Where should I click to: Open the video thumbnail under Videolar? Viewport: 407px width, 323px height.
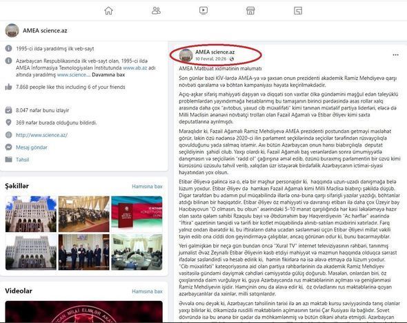pyautogui.click(x=84, y=311)
